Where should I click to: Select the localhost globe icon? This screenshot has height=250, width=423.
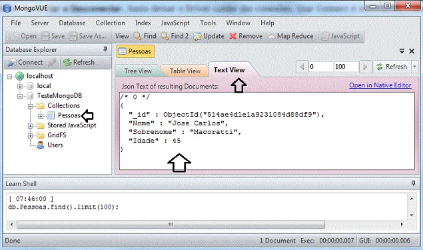pyautogui.click(x=19, y=77)
